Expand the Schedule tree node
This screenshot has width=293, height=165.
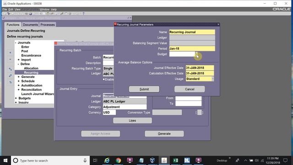(x=18, y=81)
